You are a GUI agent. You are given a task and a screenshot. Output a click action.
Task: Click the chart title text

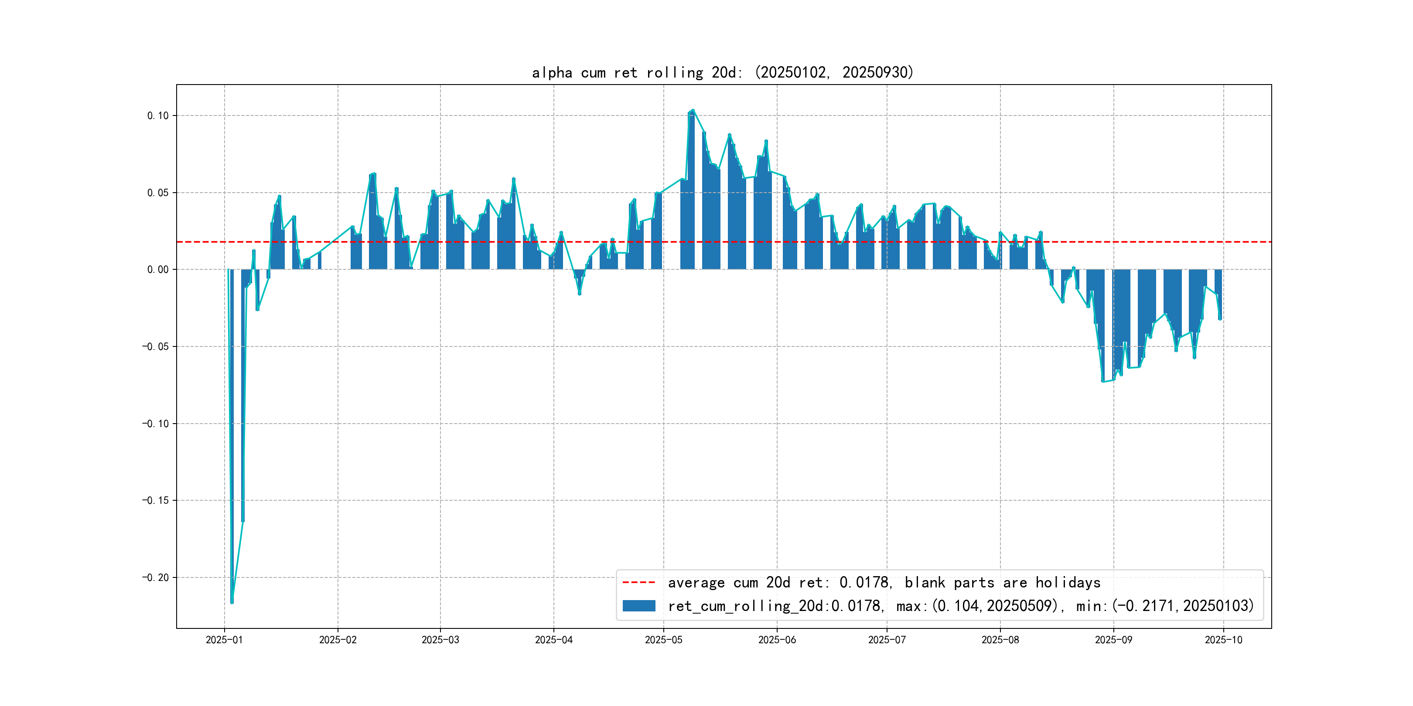[722, 72]
